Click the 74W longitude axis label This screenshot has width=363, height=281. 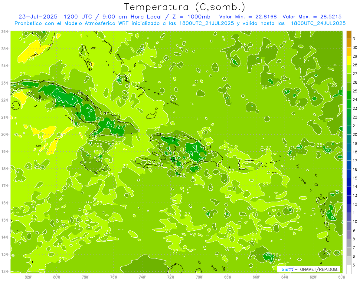coord(142,277)
